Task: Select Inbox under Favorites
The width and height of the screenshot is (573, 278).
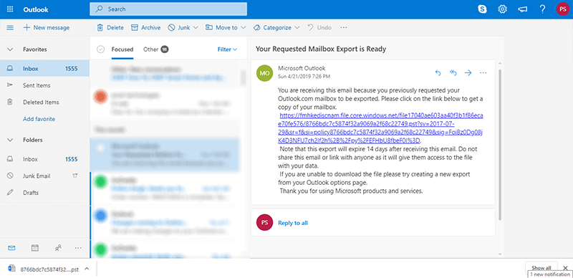Action: pyautogui.click(x=44, y=68)
